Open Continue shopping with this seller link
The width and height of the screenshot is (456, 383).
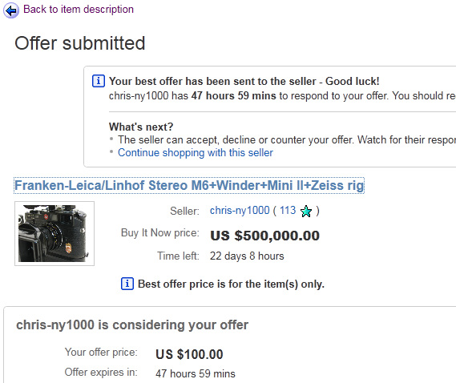click(x=195, y=153)
